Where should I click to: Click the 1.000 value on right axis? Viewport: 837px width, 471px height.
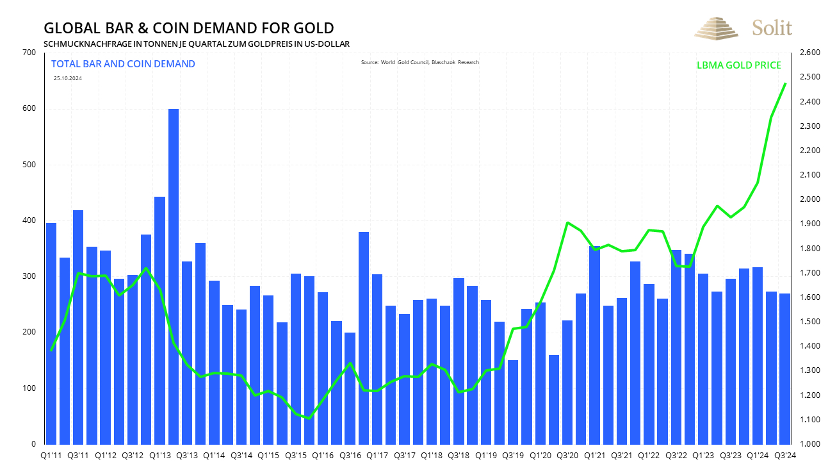click(x=811, y=444)
